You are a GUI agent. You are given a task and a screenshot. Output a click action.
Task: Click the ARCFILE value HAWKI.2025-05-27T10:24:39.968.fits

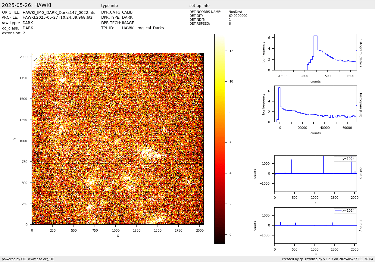point(58,17)
